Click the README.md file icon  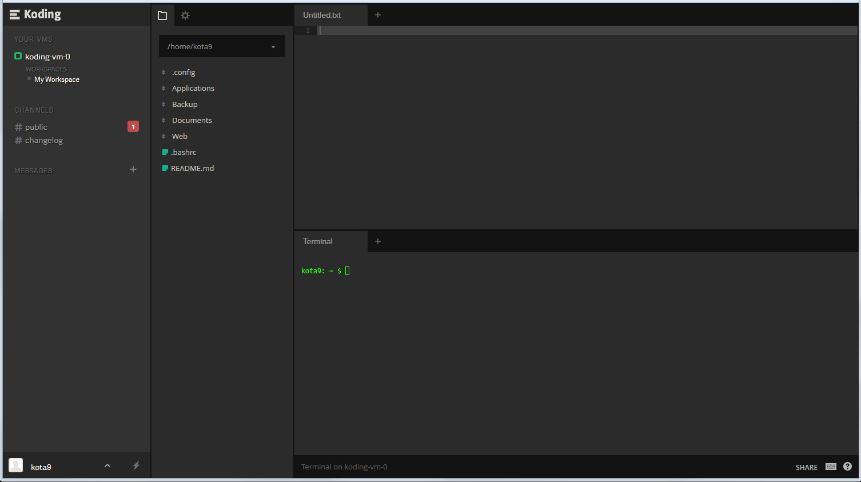[x=165, y=168]
